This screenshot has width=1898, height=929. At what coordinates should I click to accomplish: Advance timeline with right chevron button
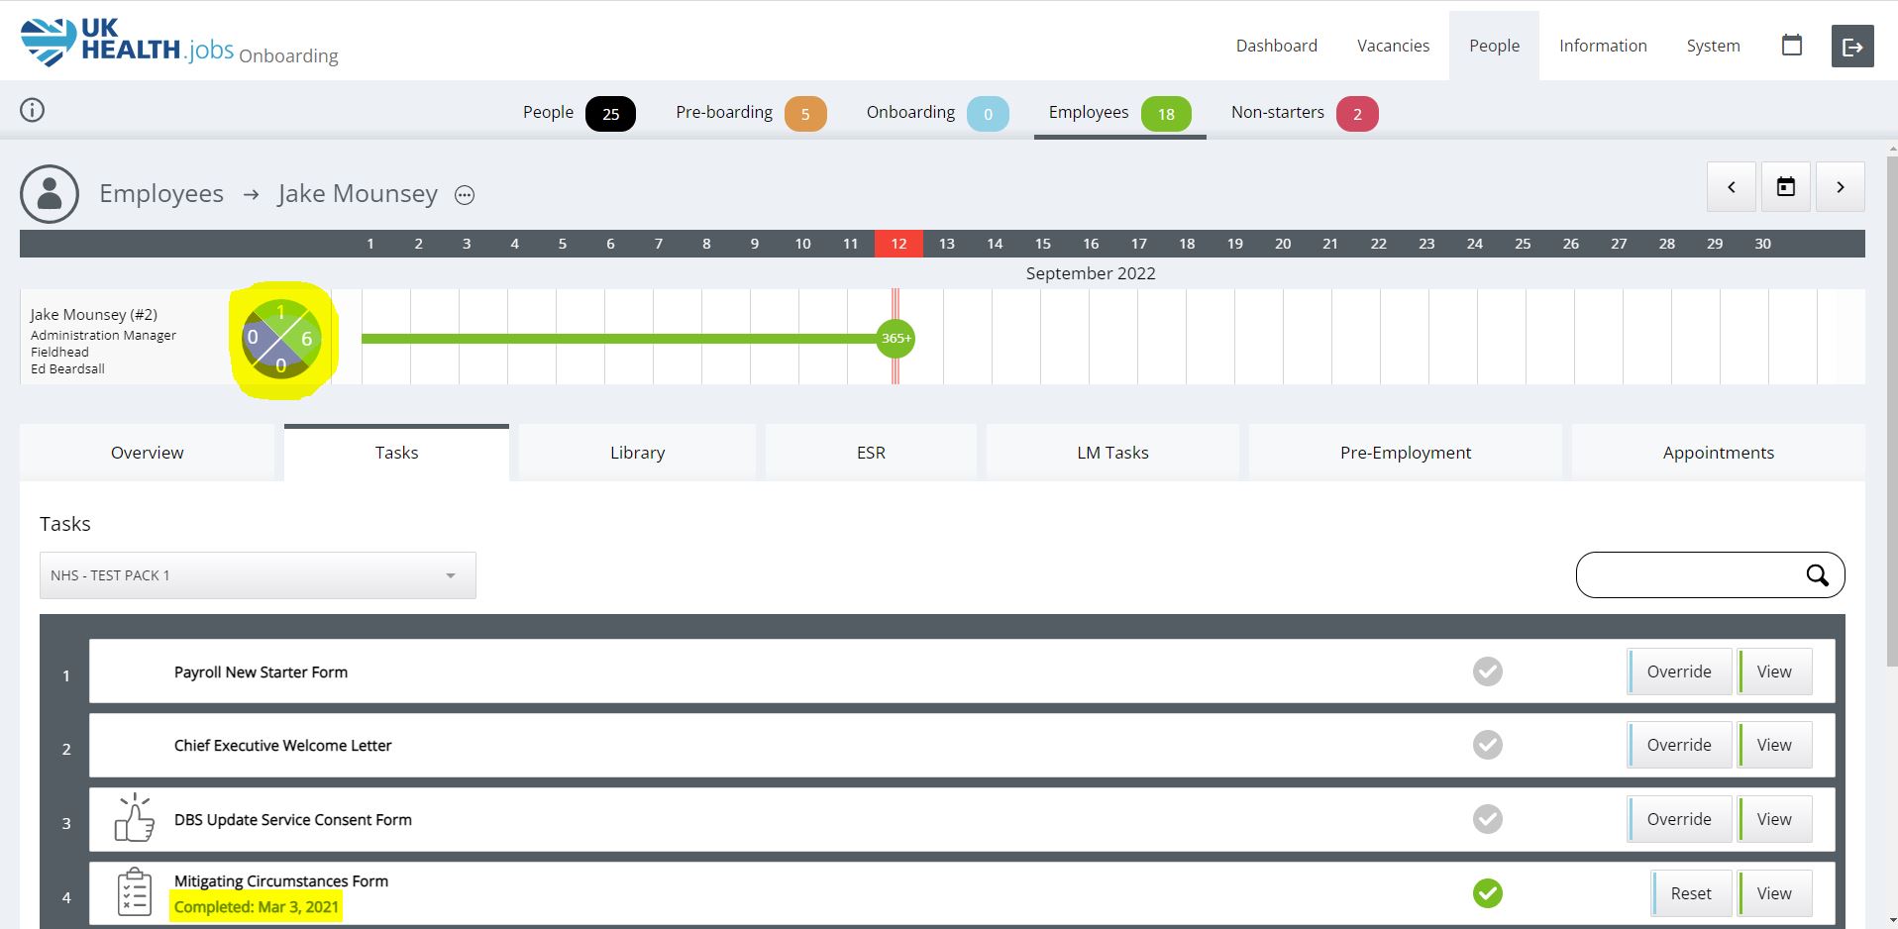click(x=1840, y=187)
